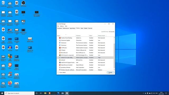Screen dimensions: 169x95
Task: Select the OBS Studio desktop shortcut
Action: pos(24,3)
